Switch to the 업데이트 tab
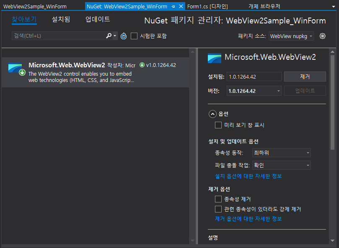The image size is (339, 248). 98,19
